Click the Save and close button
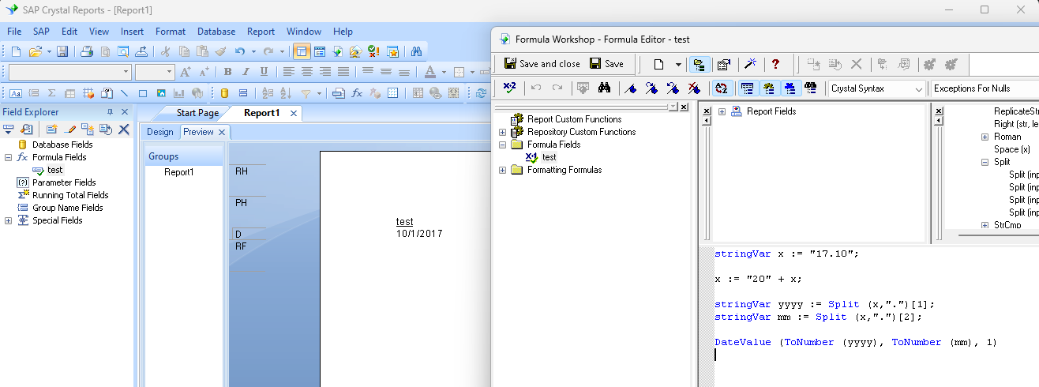Viewport: 1039px width, 387px height. click(542, 64)
